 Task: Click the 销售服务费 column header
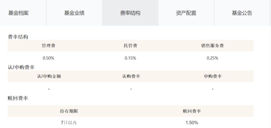212,46
